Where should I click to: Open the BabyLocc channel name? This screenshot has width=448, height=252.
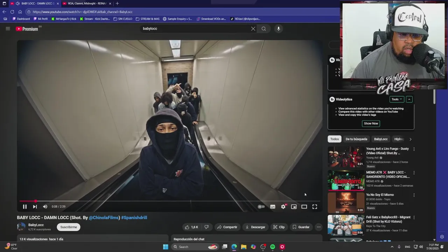[x=36, y=225]
